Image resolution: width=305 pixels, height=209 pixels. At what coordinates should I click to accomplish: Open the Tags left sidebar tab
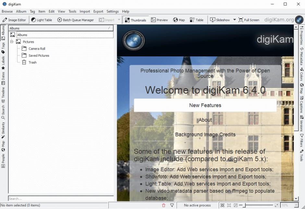point(3,48)
